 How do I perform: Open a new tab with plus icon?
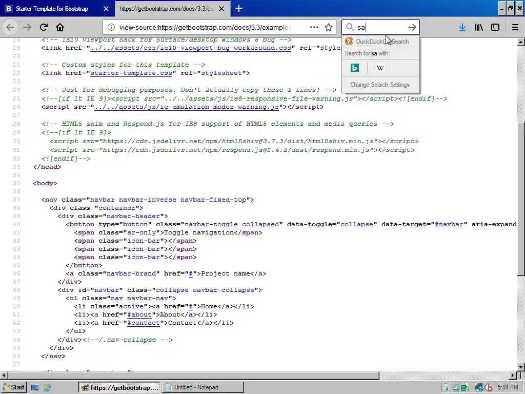[x=239, y=8]
